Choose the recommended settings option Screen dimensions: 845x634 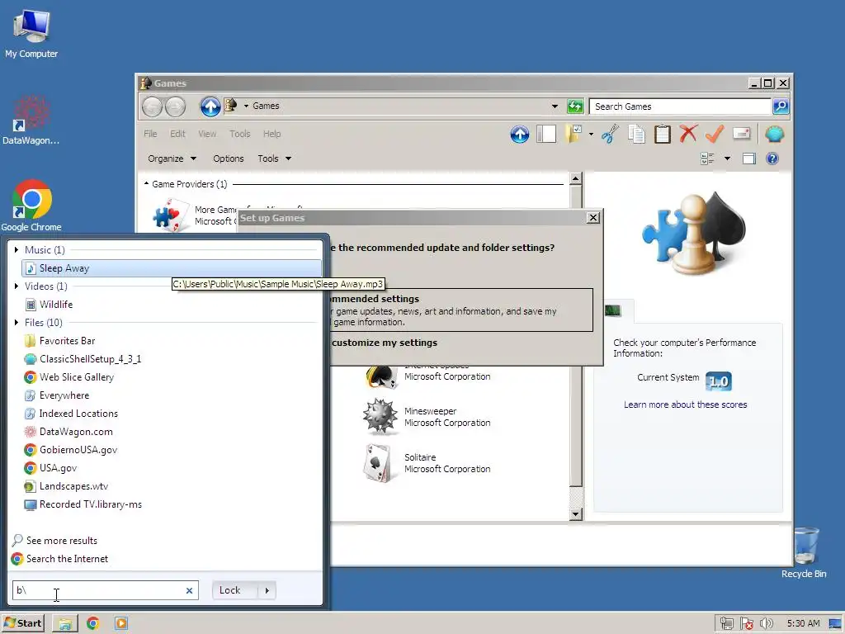point(461,310)
